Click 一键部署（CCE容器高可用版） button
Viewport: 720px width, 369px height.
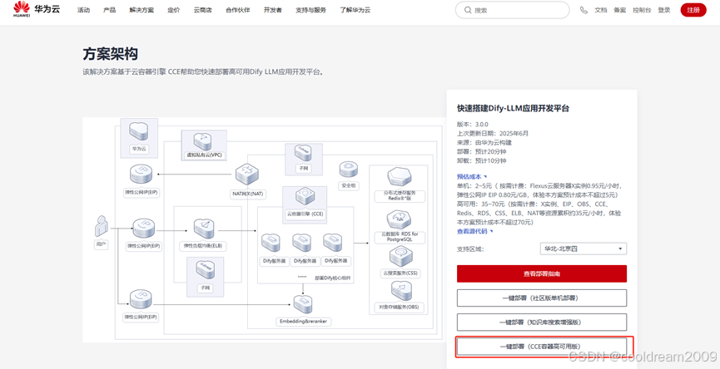click(542, 347)
